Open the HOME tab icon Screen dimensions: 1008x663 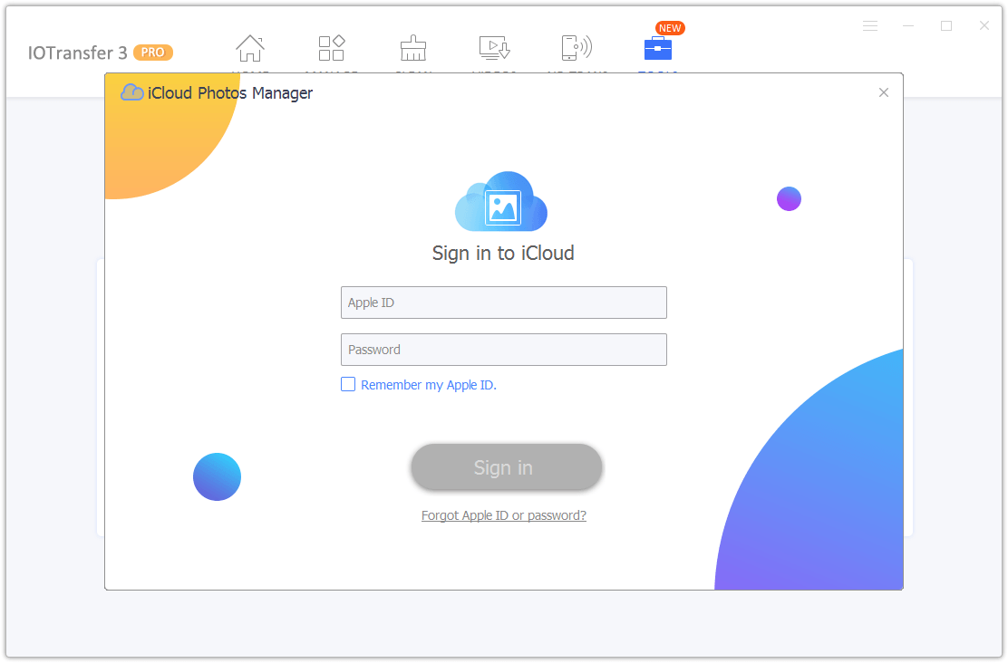click(250, 47)
